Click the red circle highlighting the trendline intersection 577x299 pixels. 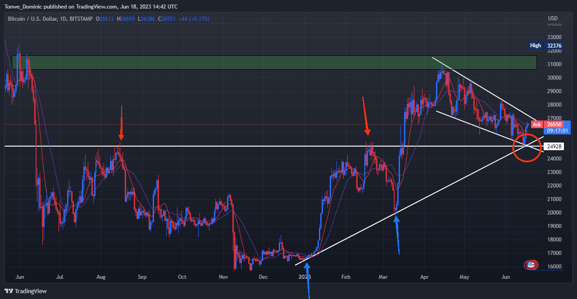tap(527, 147)
